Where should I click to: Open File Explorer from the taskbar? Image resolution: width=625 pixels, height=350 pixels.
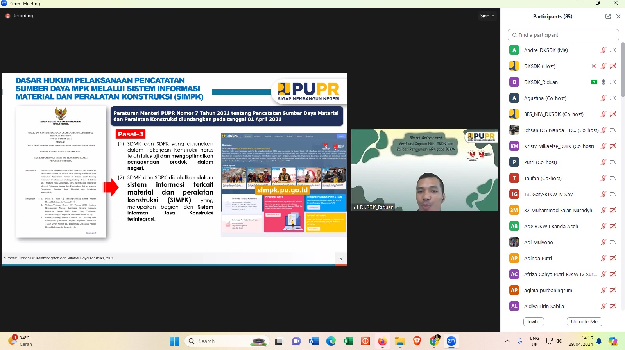pos(399,341)
